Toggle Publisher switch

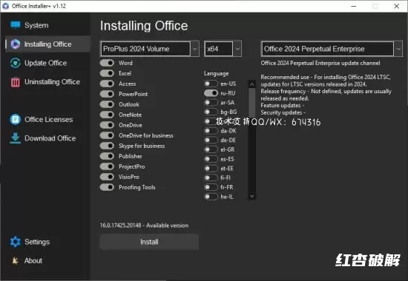tap(107, 156)
